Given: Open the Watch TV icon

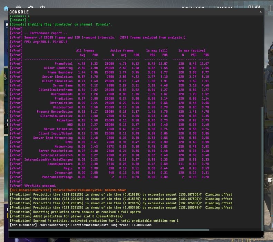Looking at the screenshot, I should tap(18, 7).
